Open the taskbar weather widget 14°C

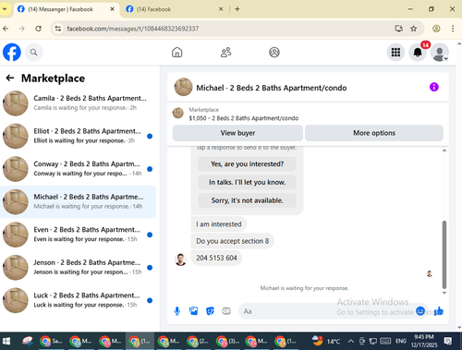[326, 341]
